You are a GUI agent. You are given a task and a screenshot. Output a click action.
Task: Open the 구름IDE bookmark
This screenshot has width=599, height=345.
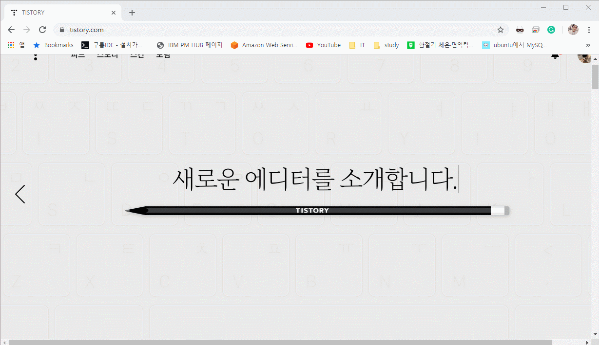tap(112, 45)
